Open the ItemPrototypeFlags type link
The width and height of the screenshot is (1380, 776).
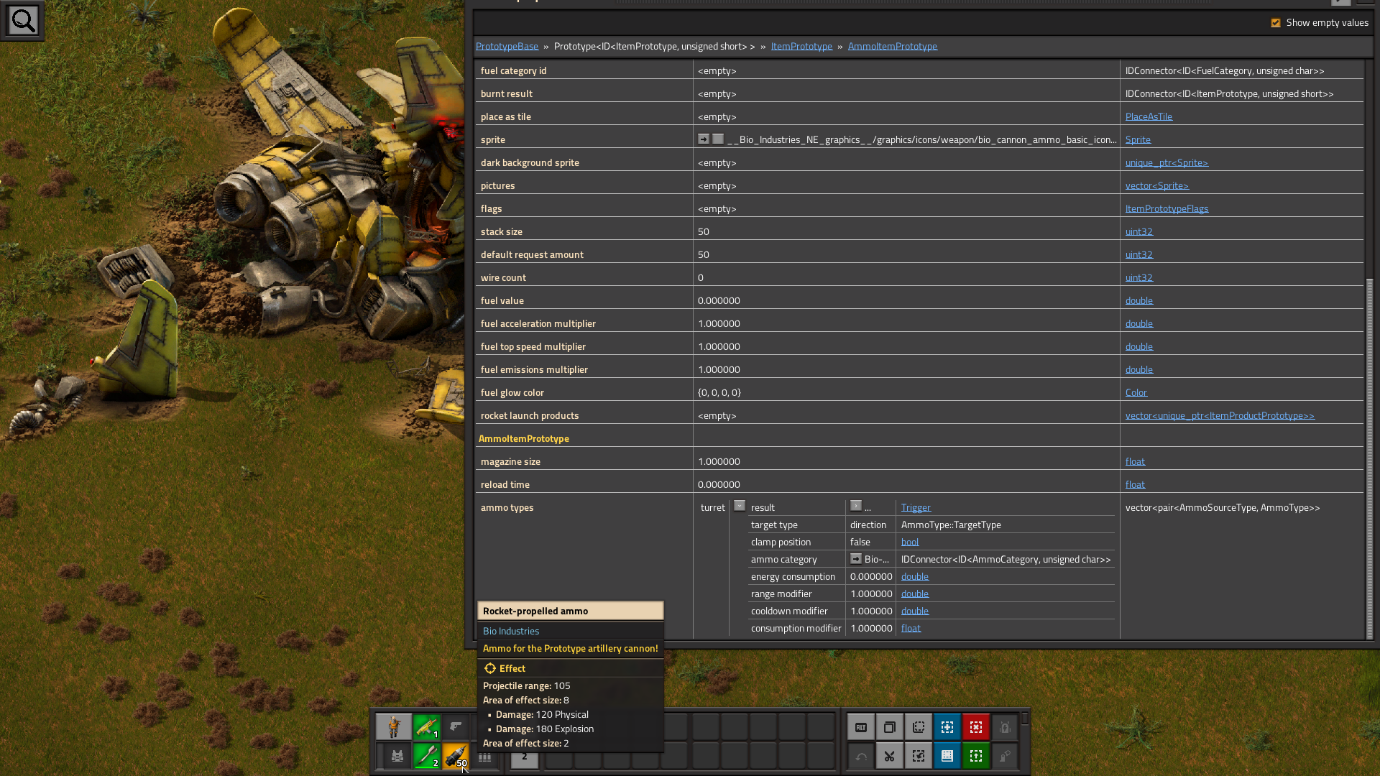pos(1167,208)
